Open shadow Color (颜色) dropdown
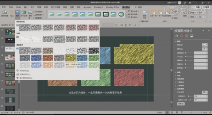212x115 pixels. pos(205,49)
